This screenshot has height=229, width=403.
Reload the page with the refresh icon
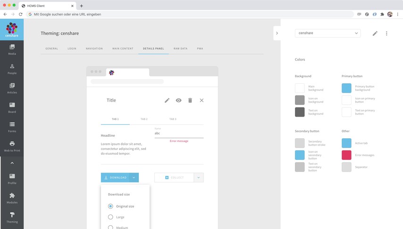click(21, 15)
